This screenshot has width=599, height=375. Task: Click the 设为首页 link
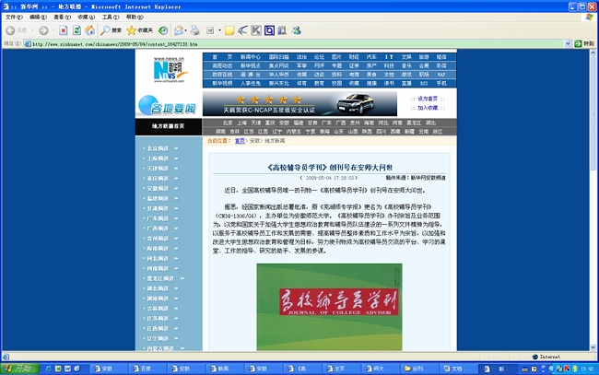tap(428, 99)
